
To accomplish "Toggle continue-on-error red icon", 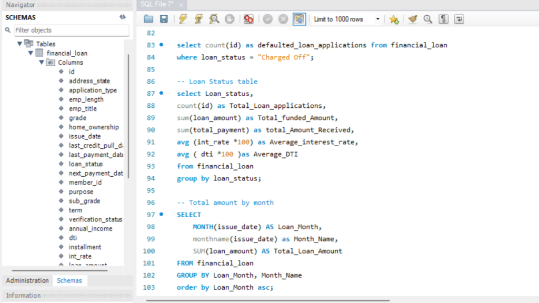I will pyautogui.click(x=248, y=19).
